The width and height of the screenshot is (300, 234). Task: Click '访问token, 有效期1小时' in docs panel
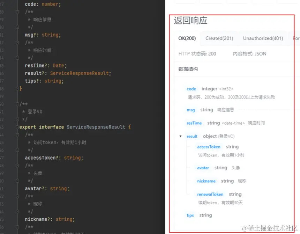click(222, 155)
